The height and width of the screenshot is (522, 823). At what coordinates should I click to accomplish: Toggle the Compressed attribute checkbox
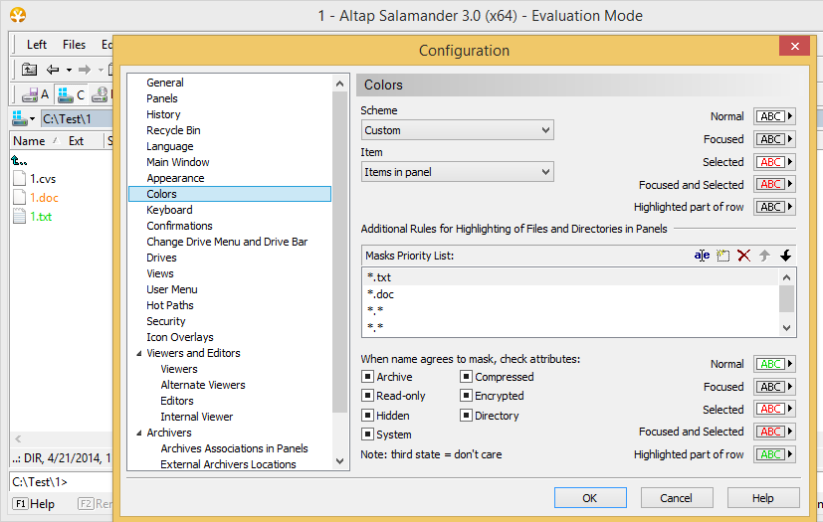pos(466,377)
